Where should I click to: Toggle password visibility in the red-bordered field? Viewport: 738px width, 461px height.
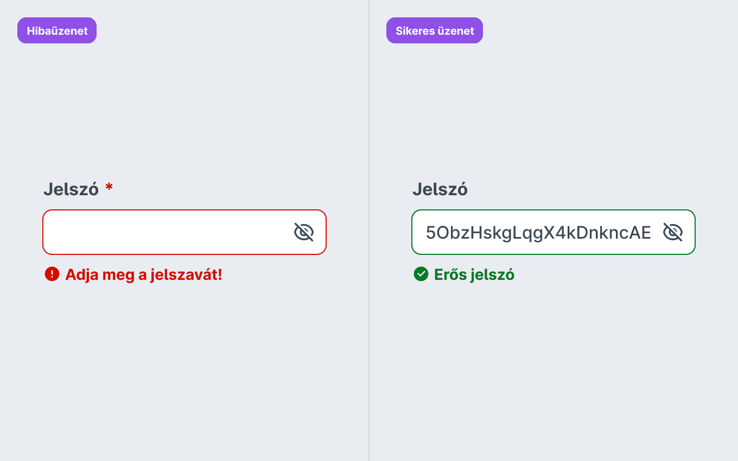tap(304, 232)
